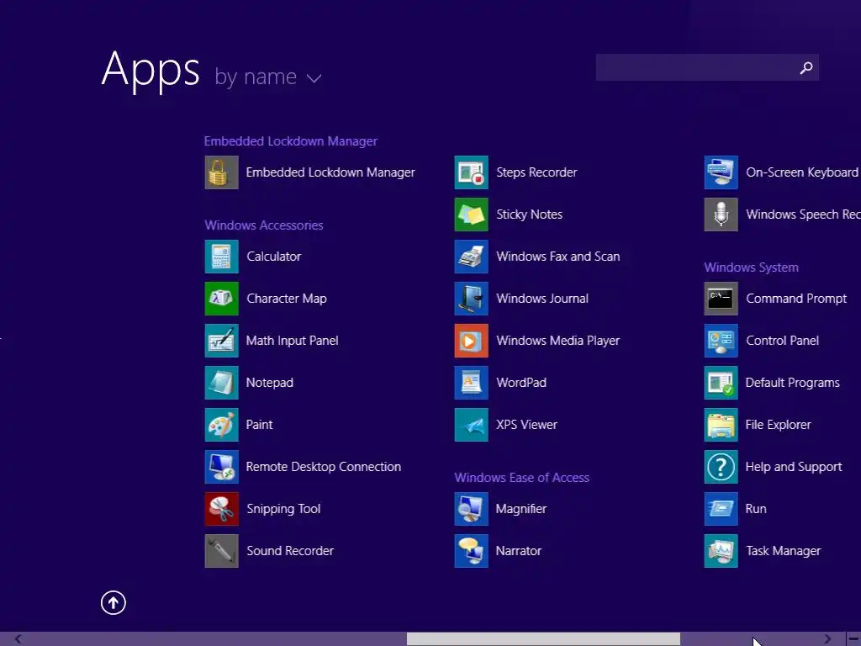Viewport: 861px width, 646px height.
Task: Click the "Task Manager" label
Action: tap(783, 551)
